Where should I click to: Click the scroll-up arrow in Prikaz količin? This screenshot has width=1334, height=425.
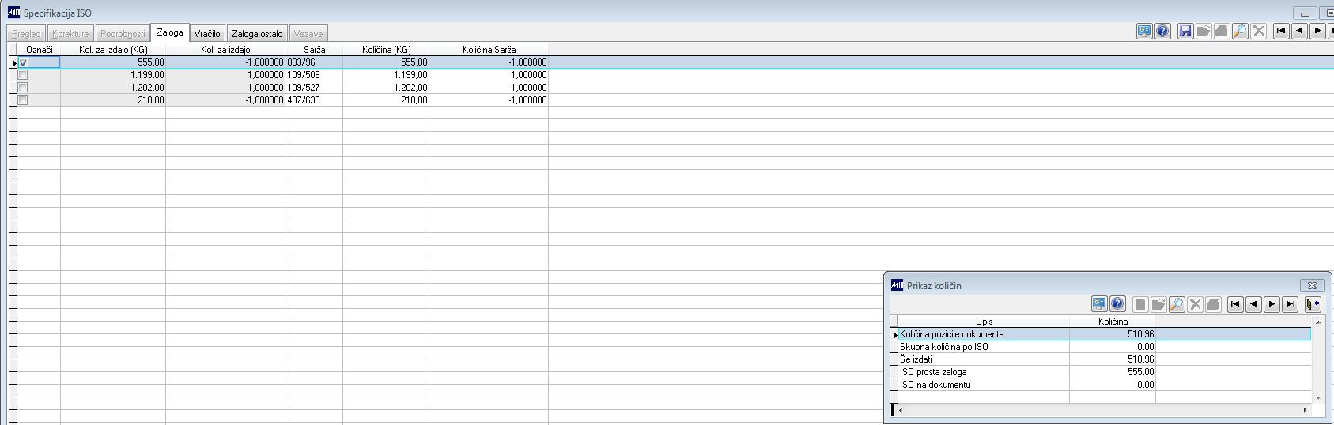point(1317,322)
